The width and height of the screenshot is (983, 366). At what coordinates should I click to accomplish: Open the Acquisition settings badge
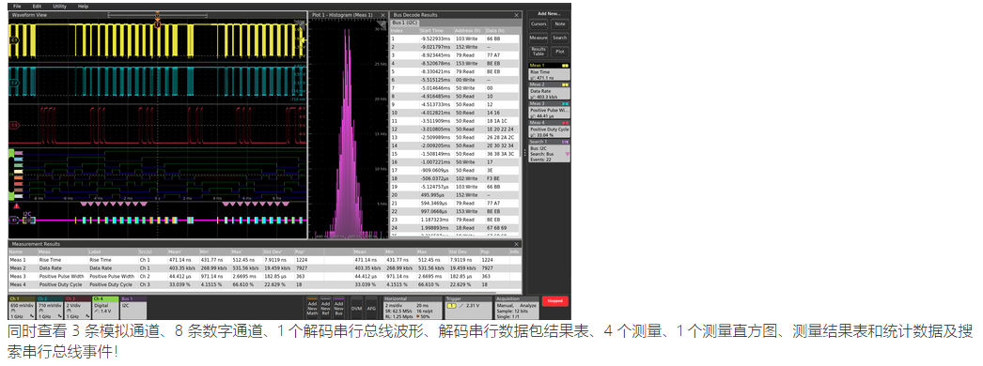(516, 307)
